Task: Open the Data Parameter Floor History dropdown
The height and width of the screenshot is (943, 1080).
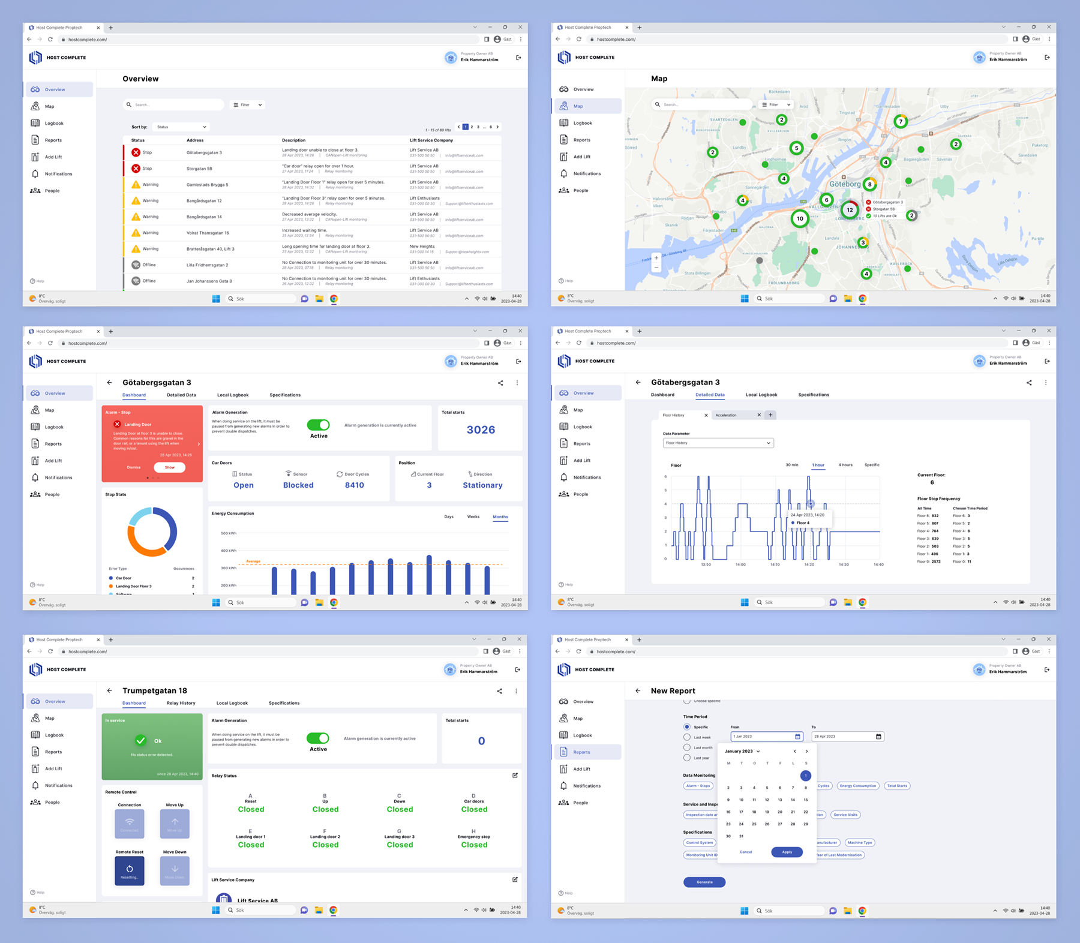Action: coord(718,443)
